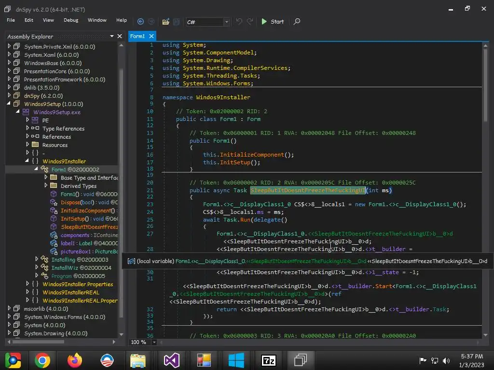Open the Edit menu
494x370 pixels.
pyautogui.click(x=28, y=20)
